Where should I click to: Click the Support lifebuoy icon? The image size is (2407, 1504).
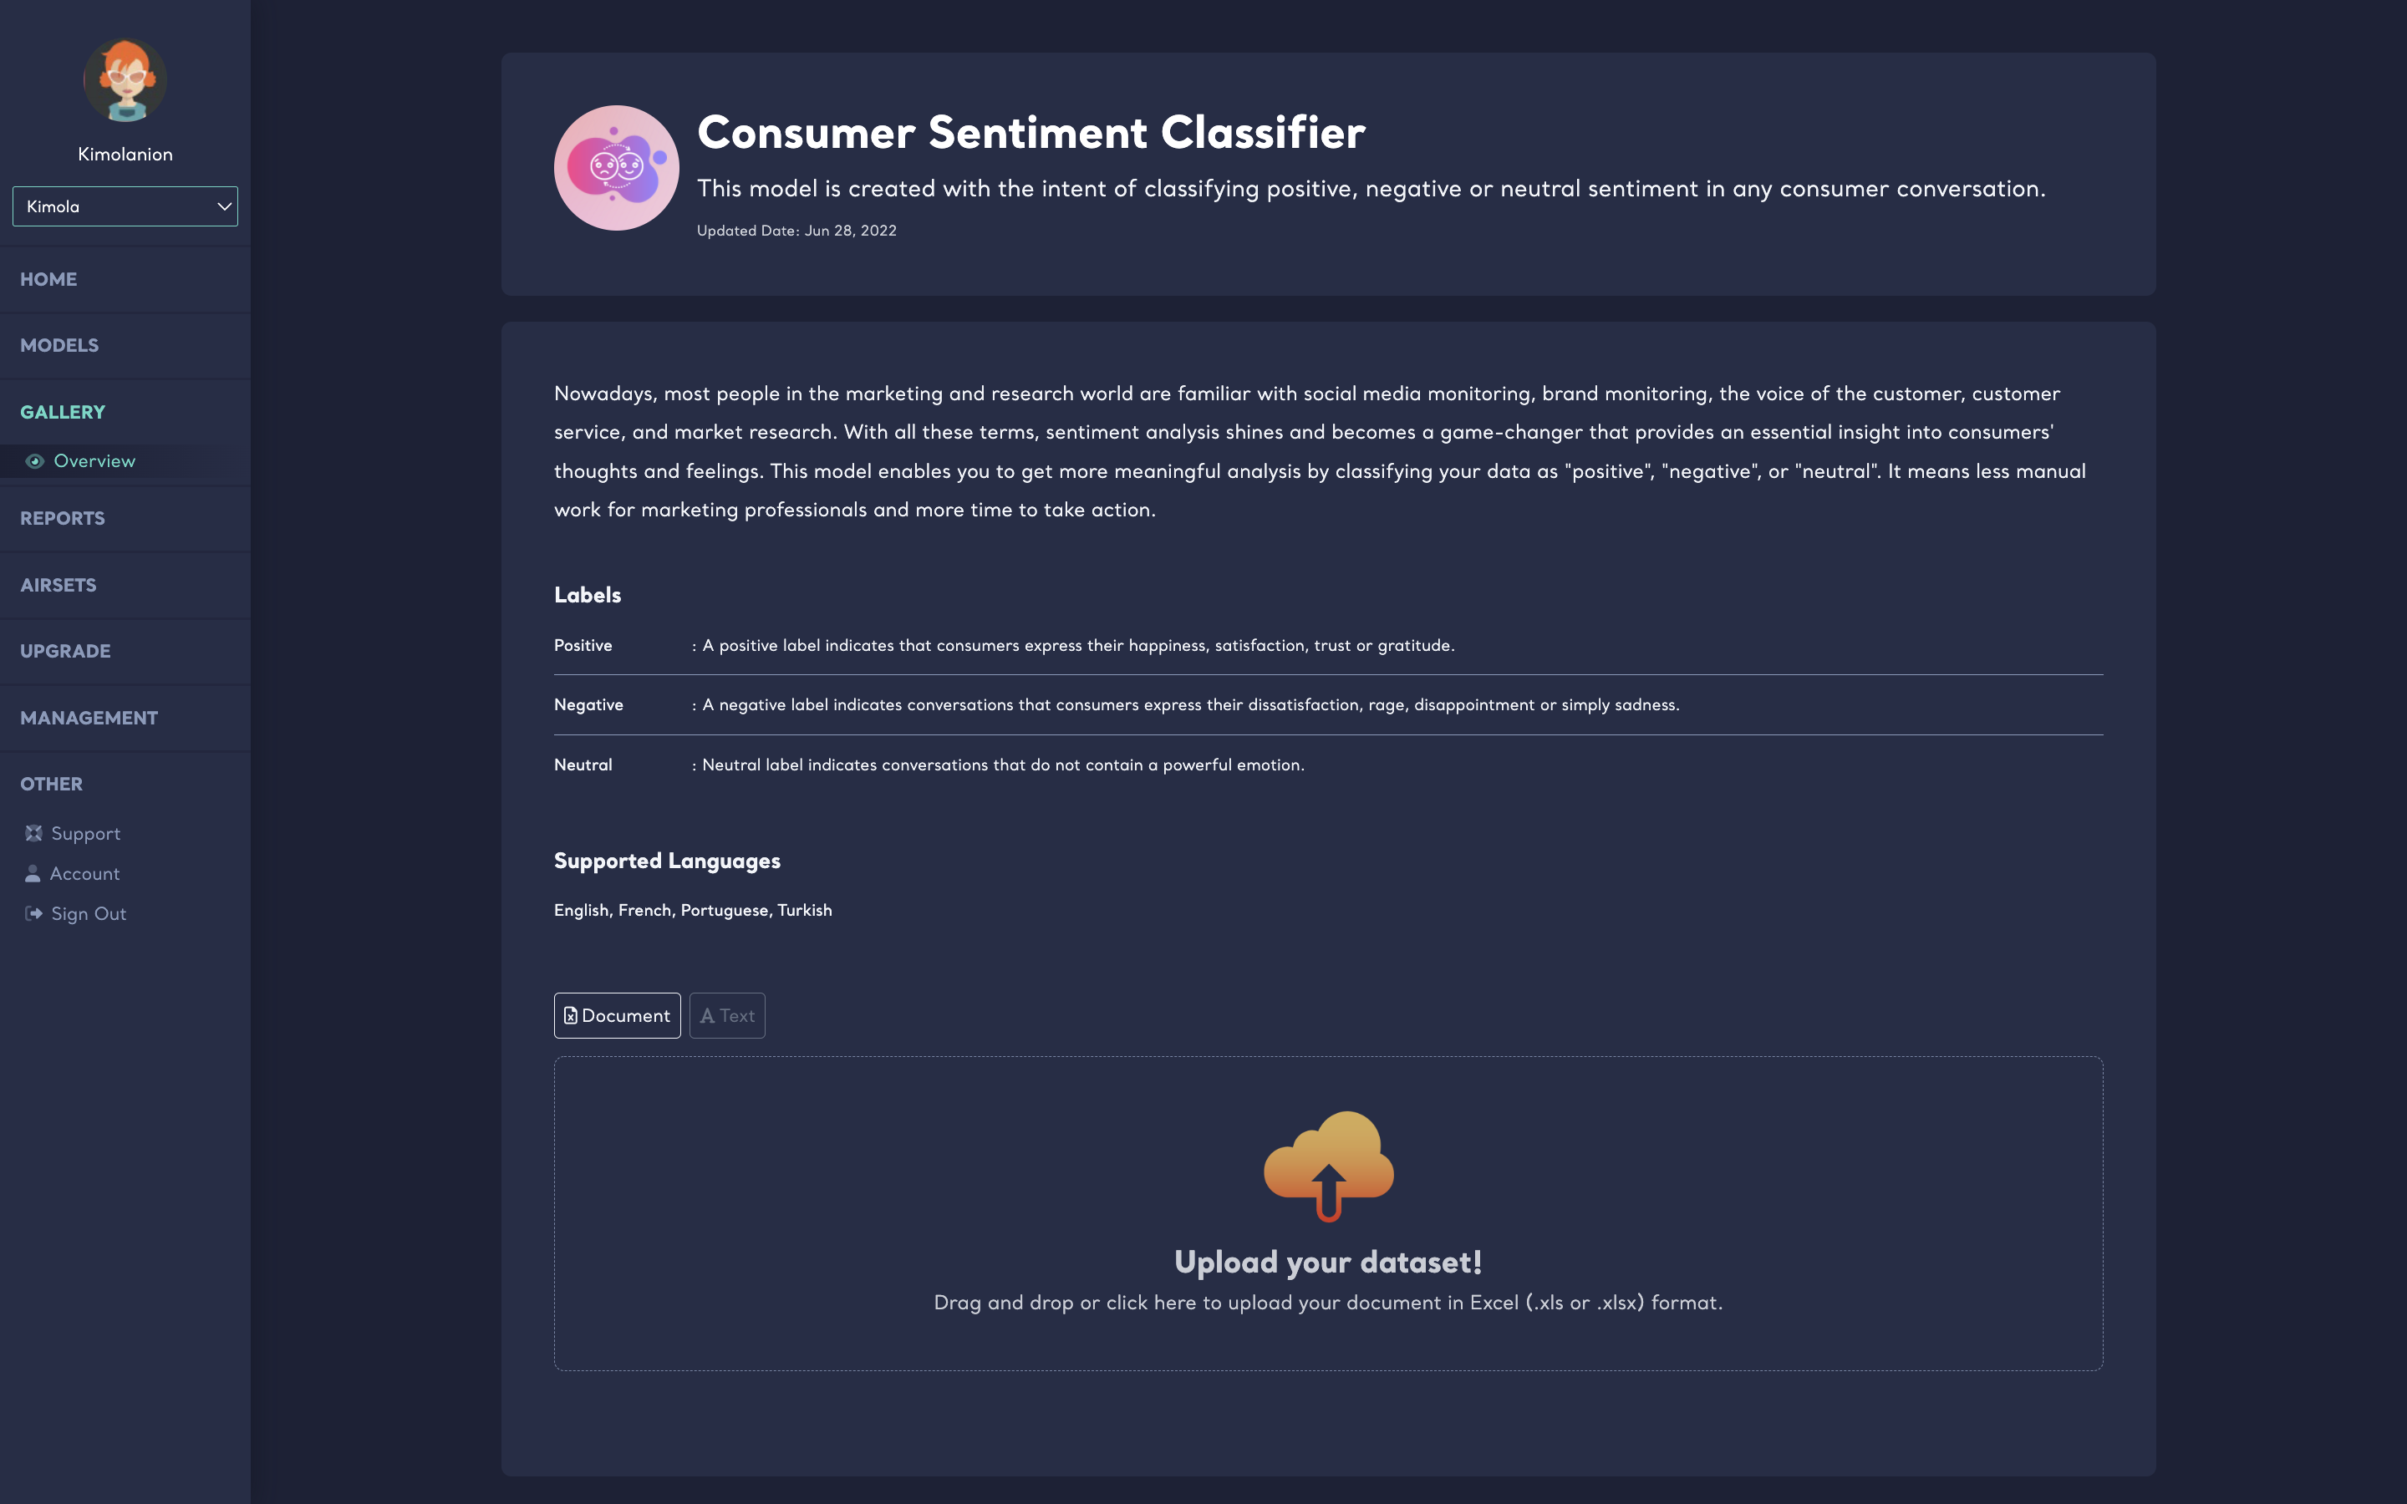pos(33,834)
